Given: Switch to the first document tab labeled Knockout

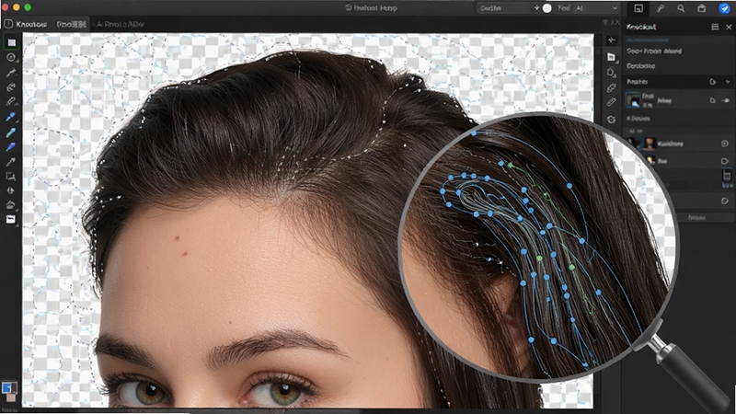Looking at the screenshot, I should click(26, 24).
